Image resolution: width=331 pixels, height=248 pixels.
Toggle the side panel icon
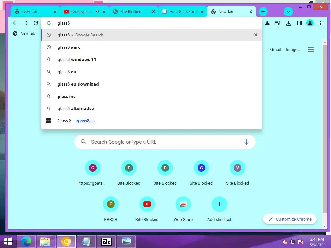pos(299,23)
